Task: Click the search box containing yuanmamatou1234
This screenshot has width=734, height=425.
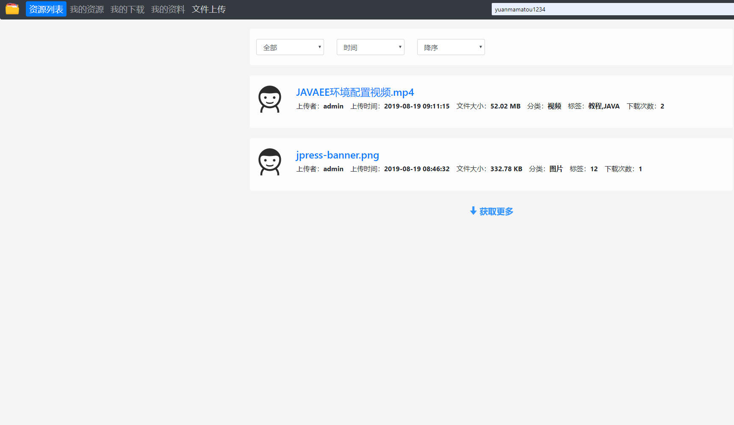Action: 612,9
